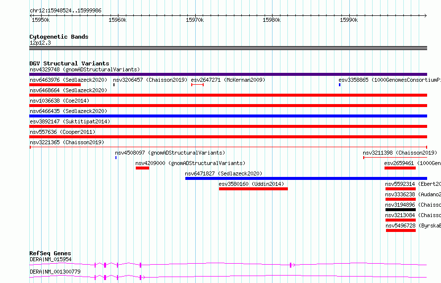Click the DGV Structural Variants track title
This screenshot has width=441, height=283.
click(69, 63)
